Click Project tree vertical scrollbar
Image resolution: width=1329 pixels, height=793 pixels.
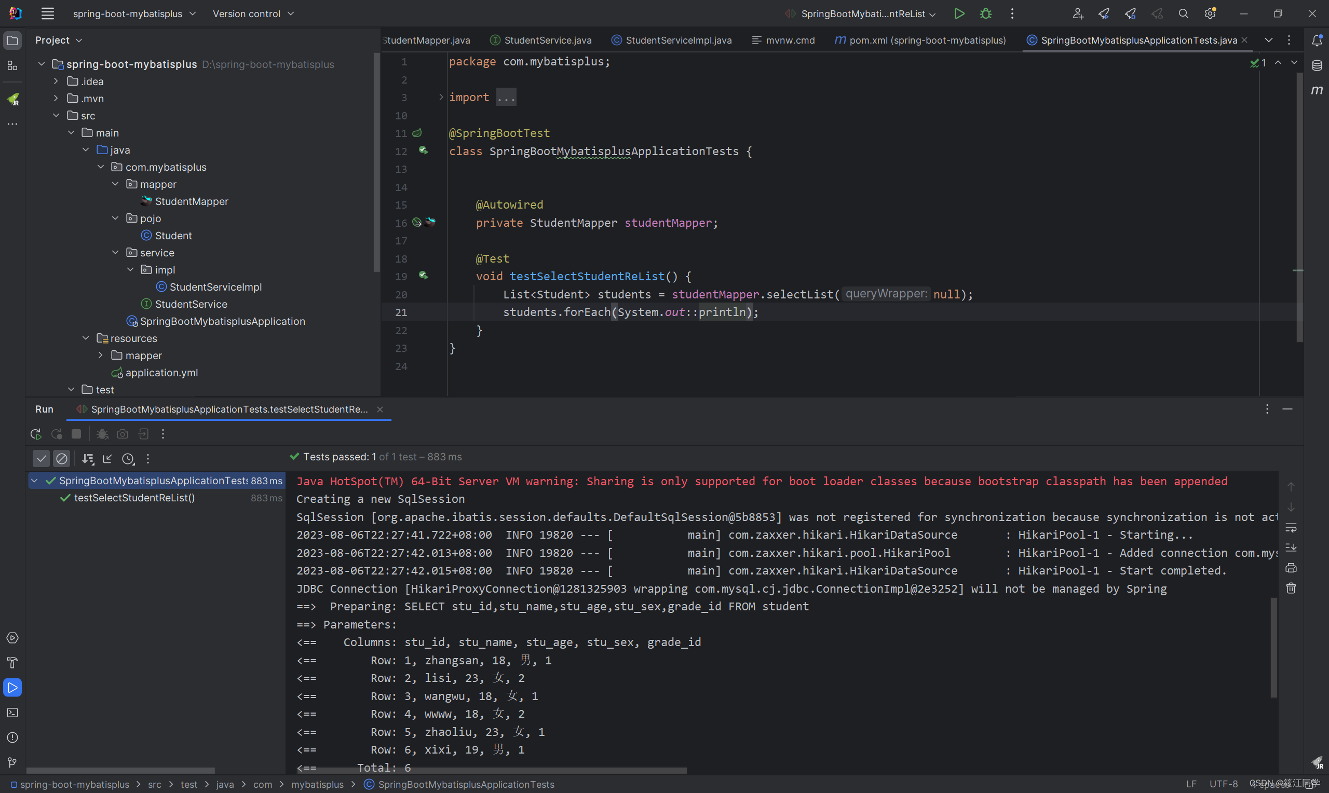coord(376,162)
